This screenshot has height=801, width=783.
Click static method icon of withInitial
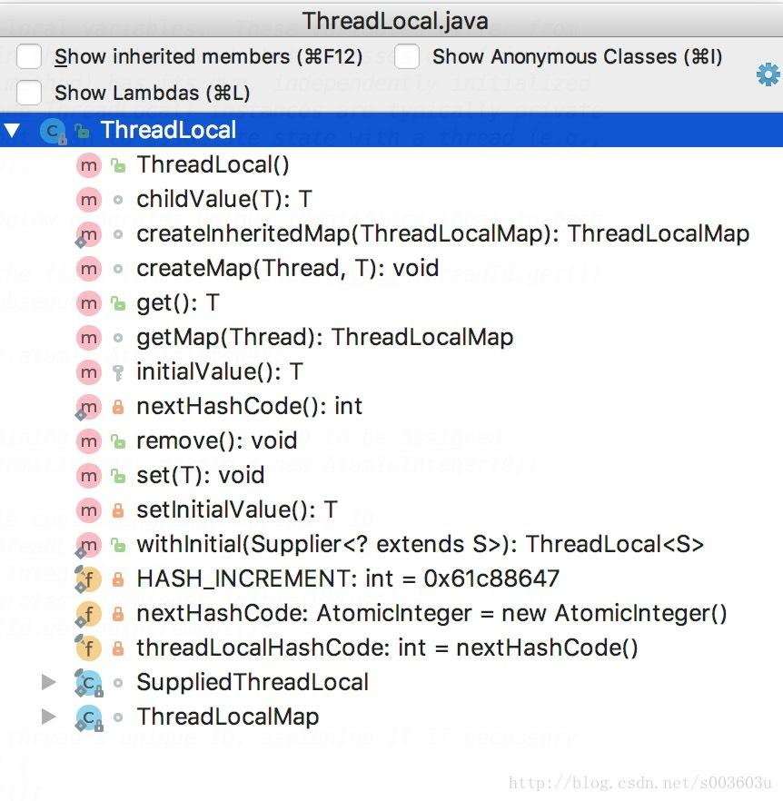(x=89, y=545)
